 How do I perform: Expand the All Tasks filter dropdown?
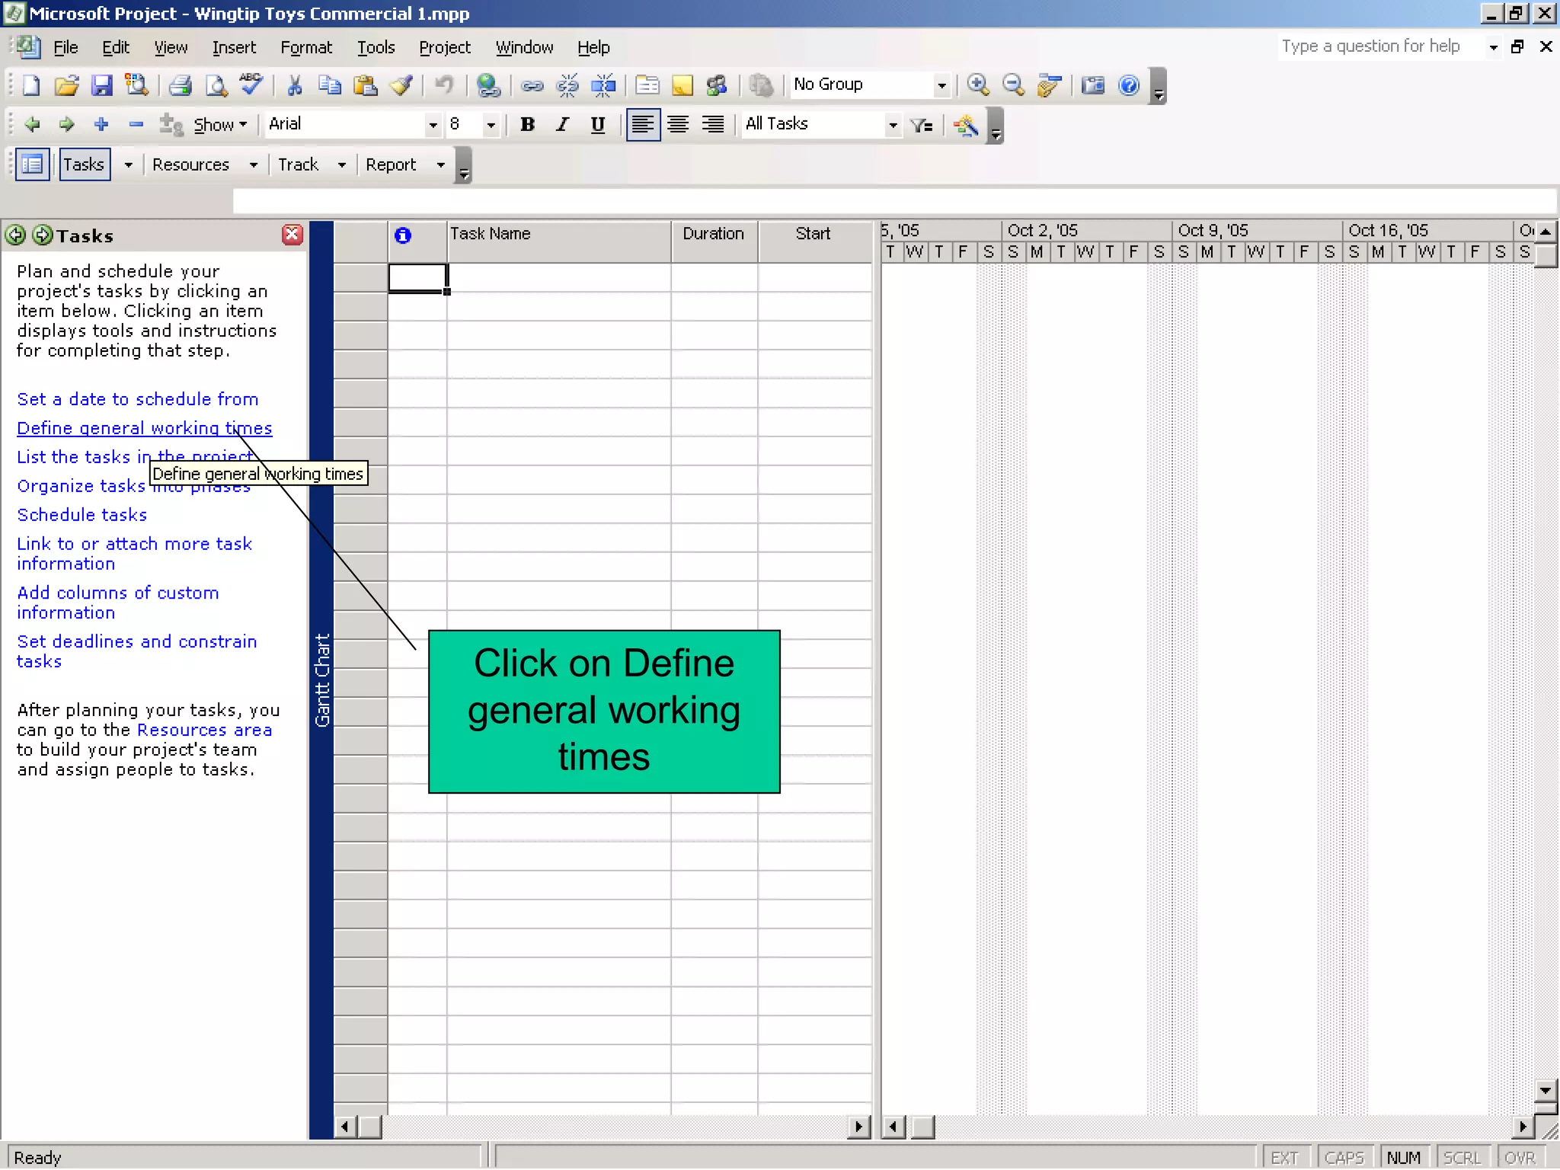coord(893,125)
